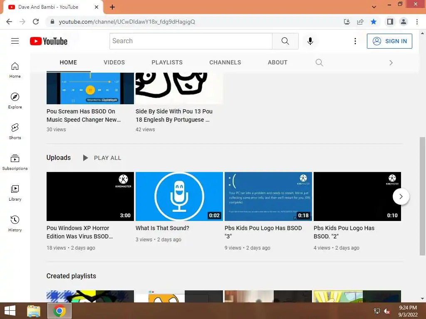Open Subscriptions in sidebar
426x319 pixels.
(x=15, y=162)
